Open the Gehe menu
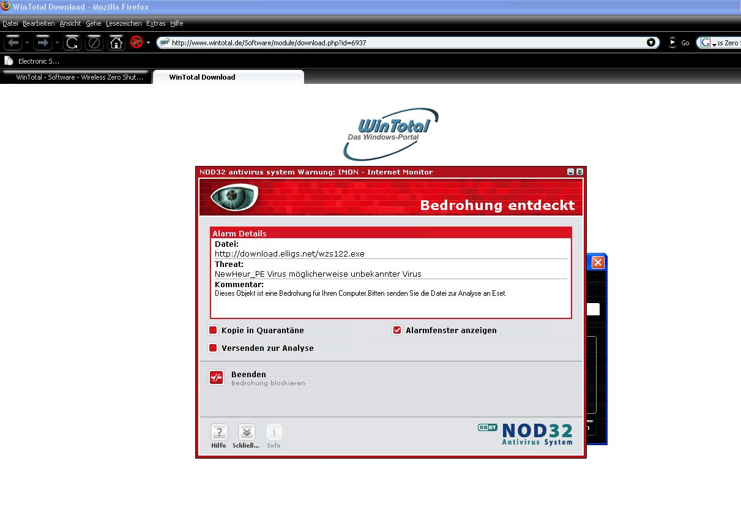 click(x=94, y=23)
